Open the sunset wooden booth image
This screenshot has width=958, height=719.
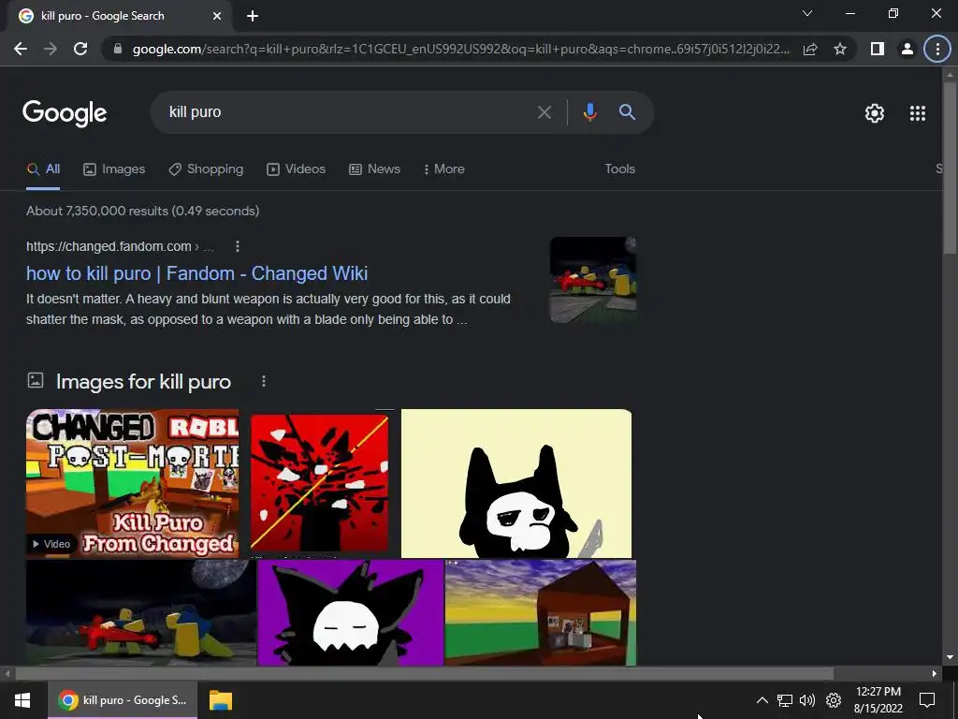[x=541, y=612]
